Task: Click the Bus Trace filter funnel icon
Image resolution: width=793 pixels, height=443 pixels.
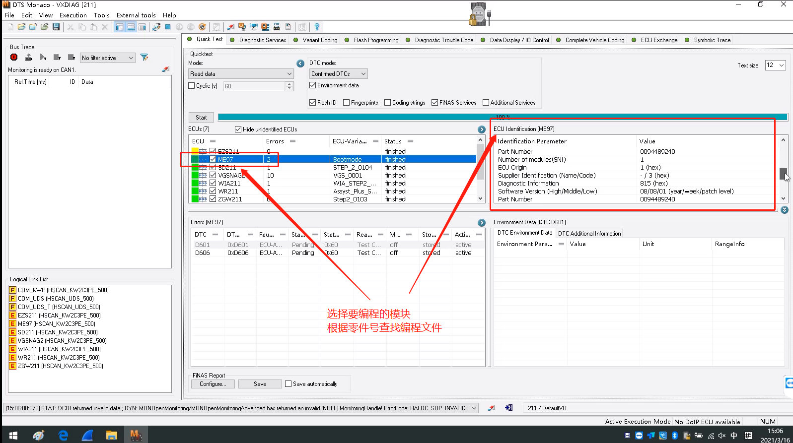Action: tap(144, 58)
